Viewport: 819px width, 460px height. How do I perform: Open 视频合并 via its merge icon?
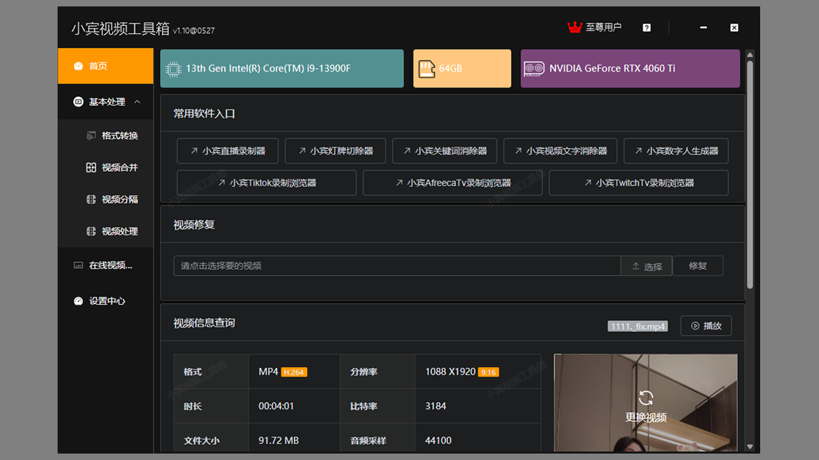(x=91, y=167)
